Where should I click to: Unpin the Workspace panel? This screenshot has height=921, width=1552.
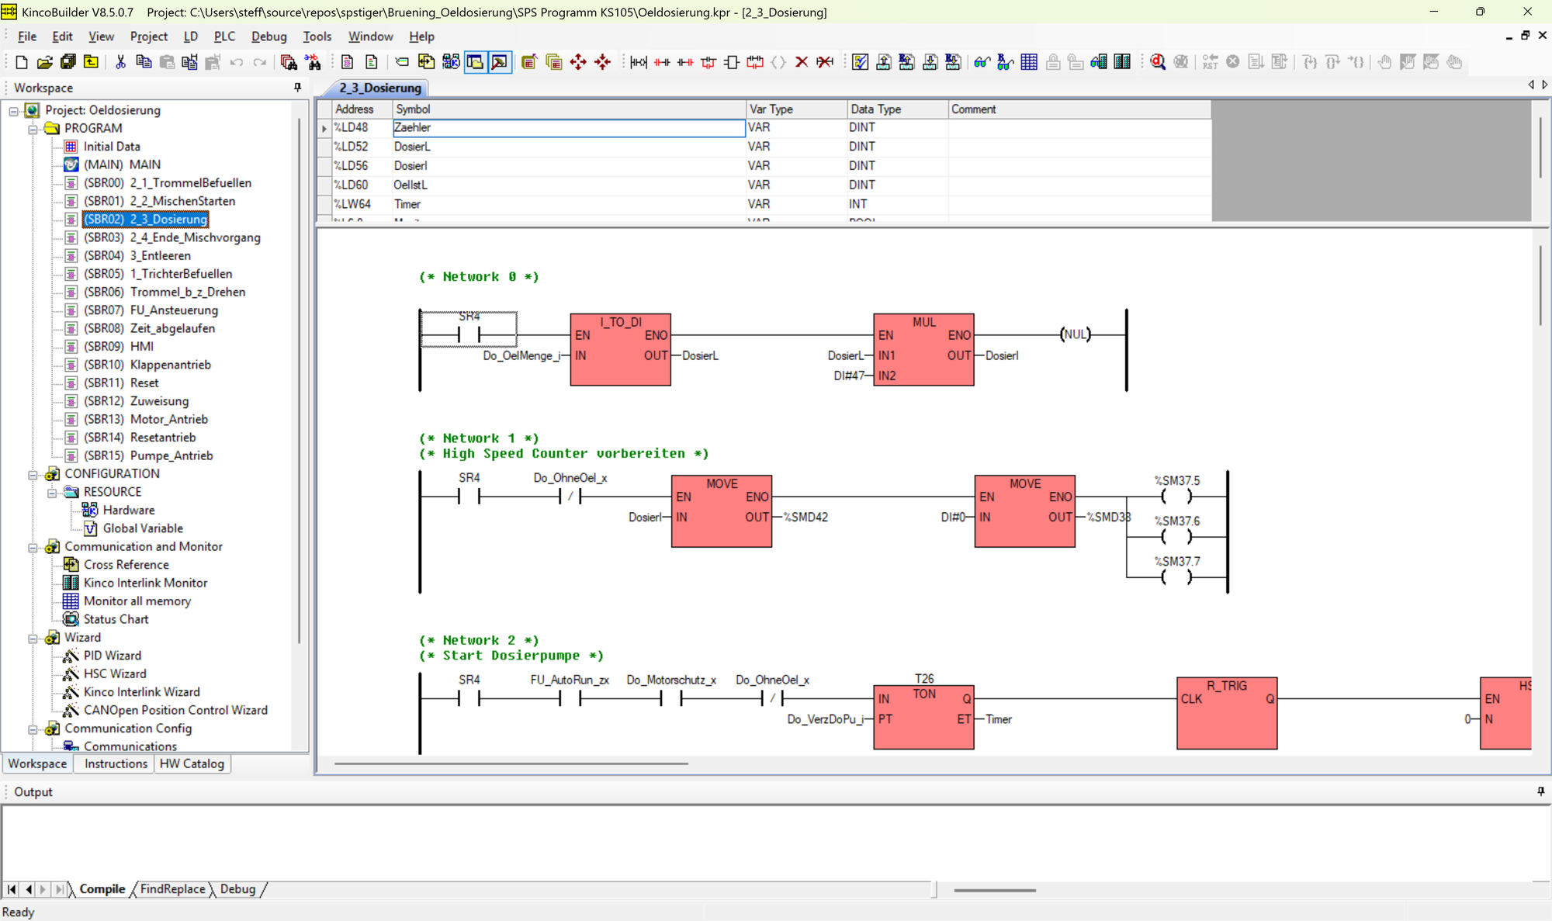pos(297,87)
